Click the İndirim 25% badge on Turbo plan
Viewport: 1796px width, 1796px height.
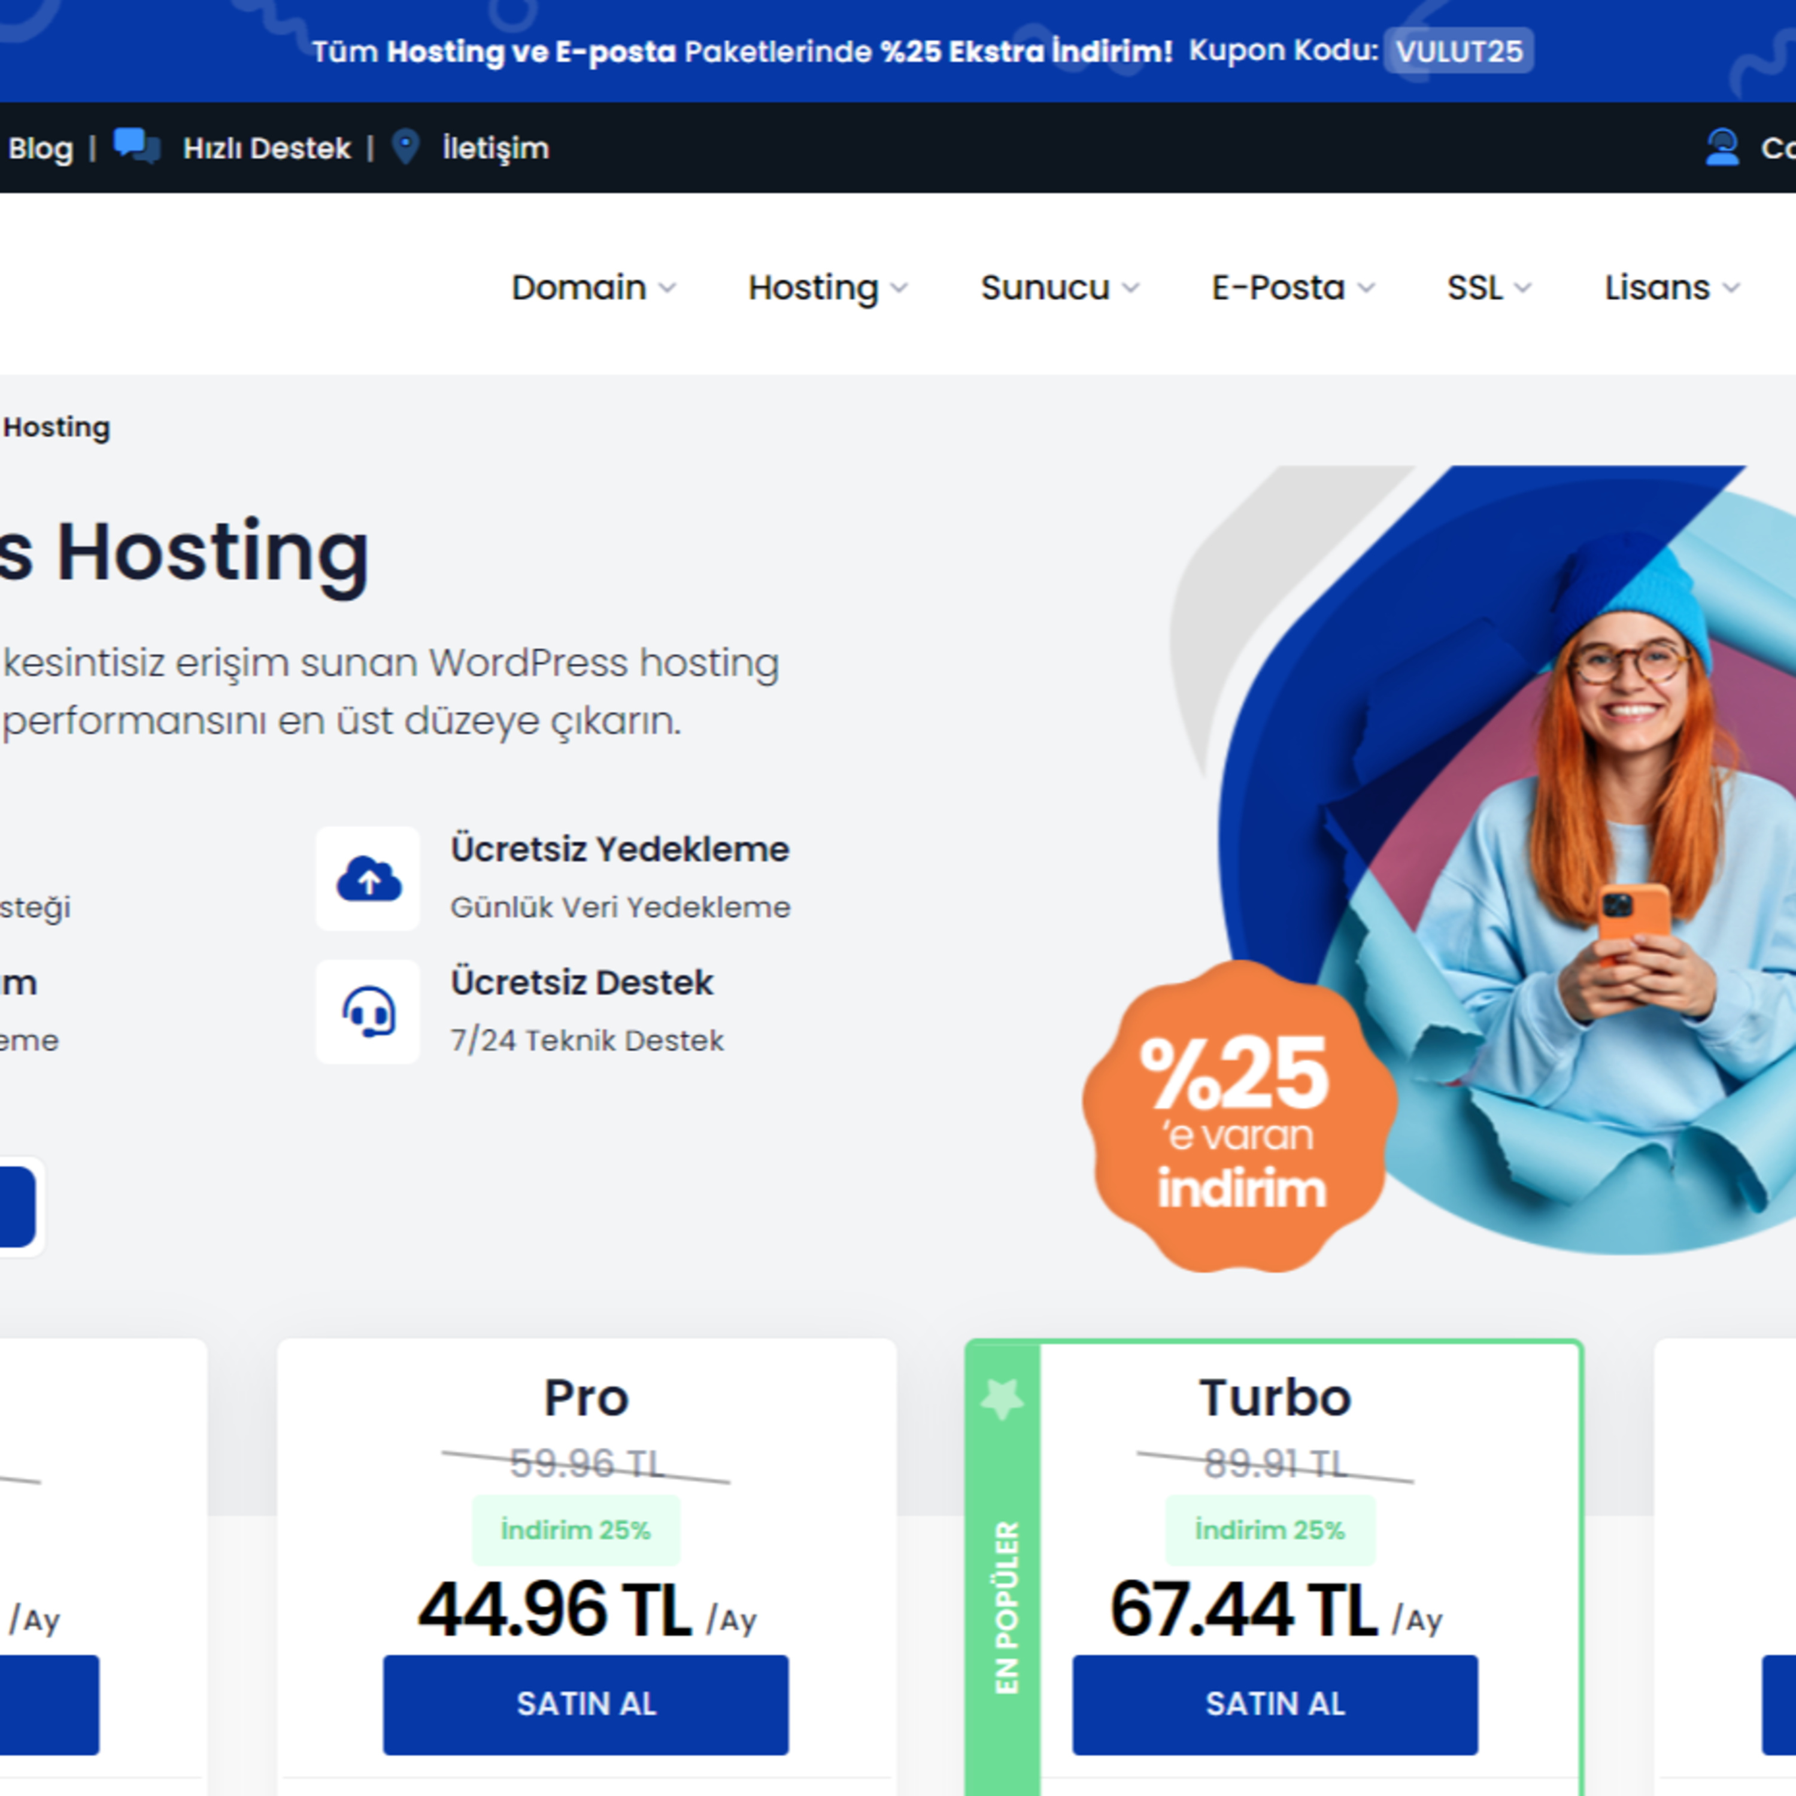(x=1270, y=1530)
